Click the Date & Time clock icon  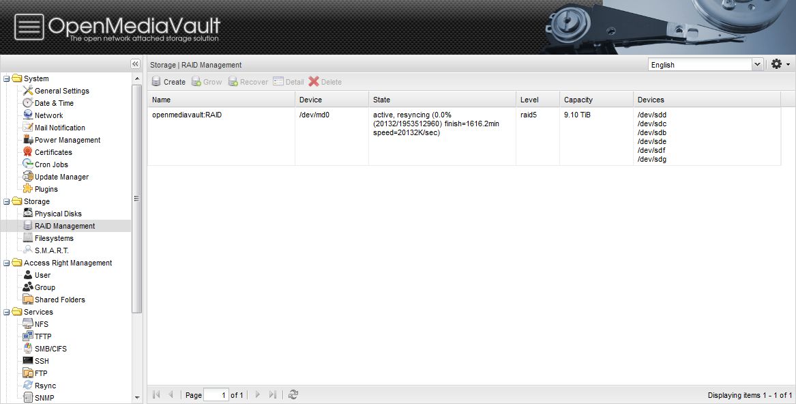(28, 102)
